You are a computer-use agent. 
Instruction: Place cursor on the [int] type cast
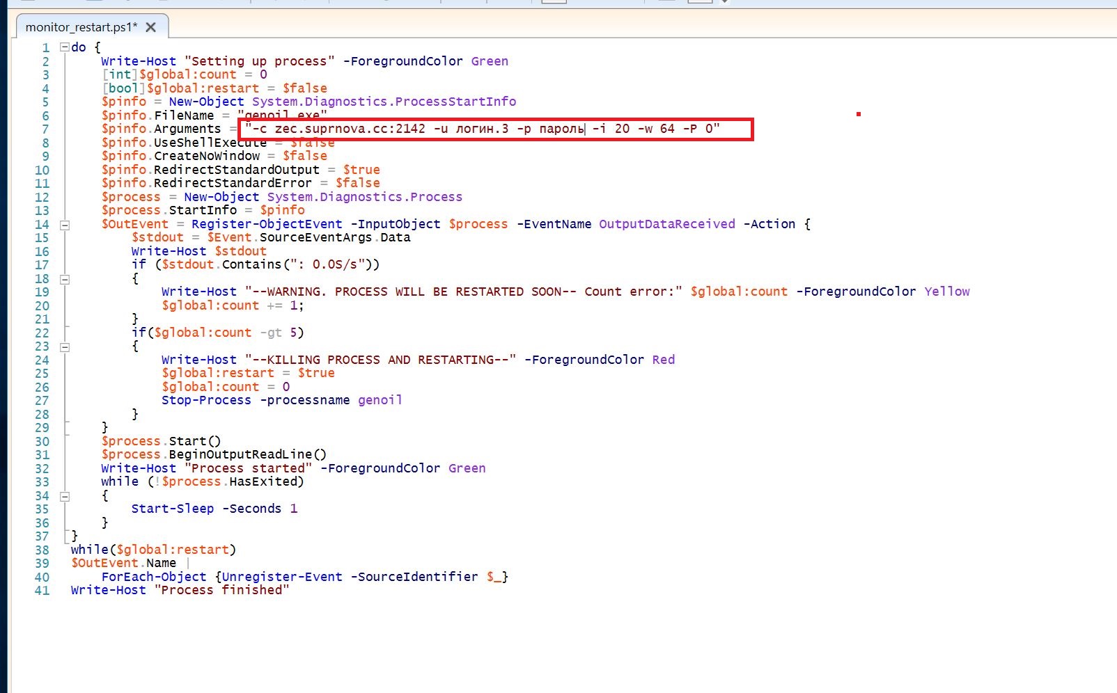coord(120,74)
